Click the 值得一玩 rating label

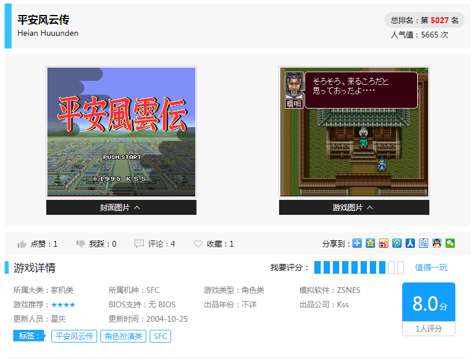(x=431, y=267)
